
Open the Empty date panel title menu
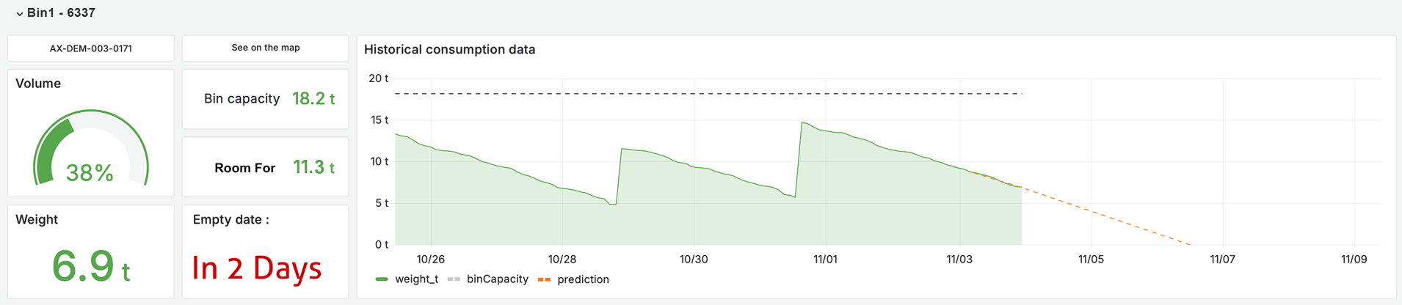[230, 219]
